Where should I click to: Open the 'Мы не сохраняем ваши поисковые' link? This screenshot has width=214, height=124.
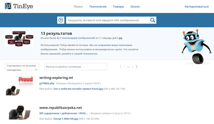coord(111,45)
